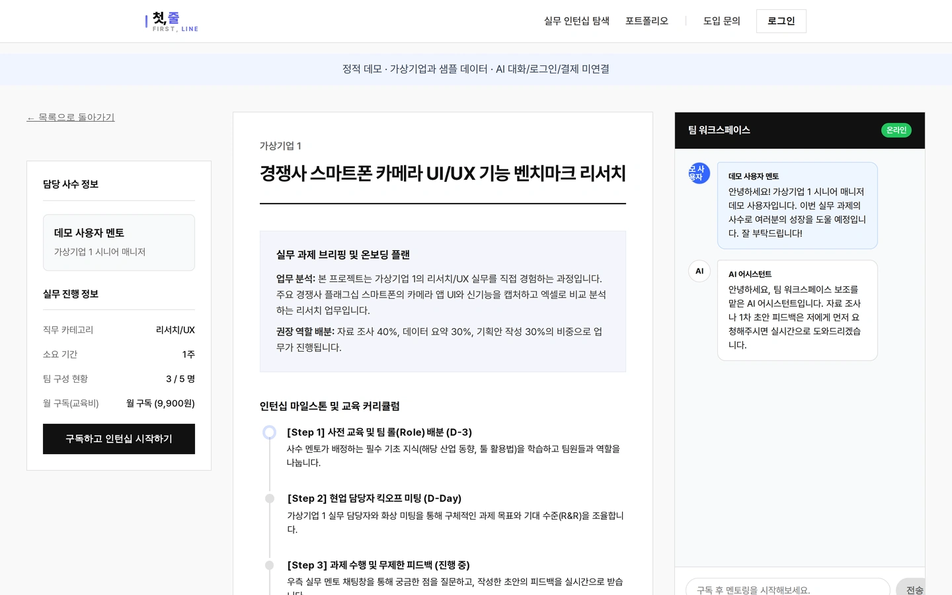This screenshot has width=952, height=595.
Task: Click the project title about 벤치마크 리서치
Action: 442,173
